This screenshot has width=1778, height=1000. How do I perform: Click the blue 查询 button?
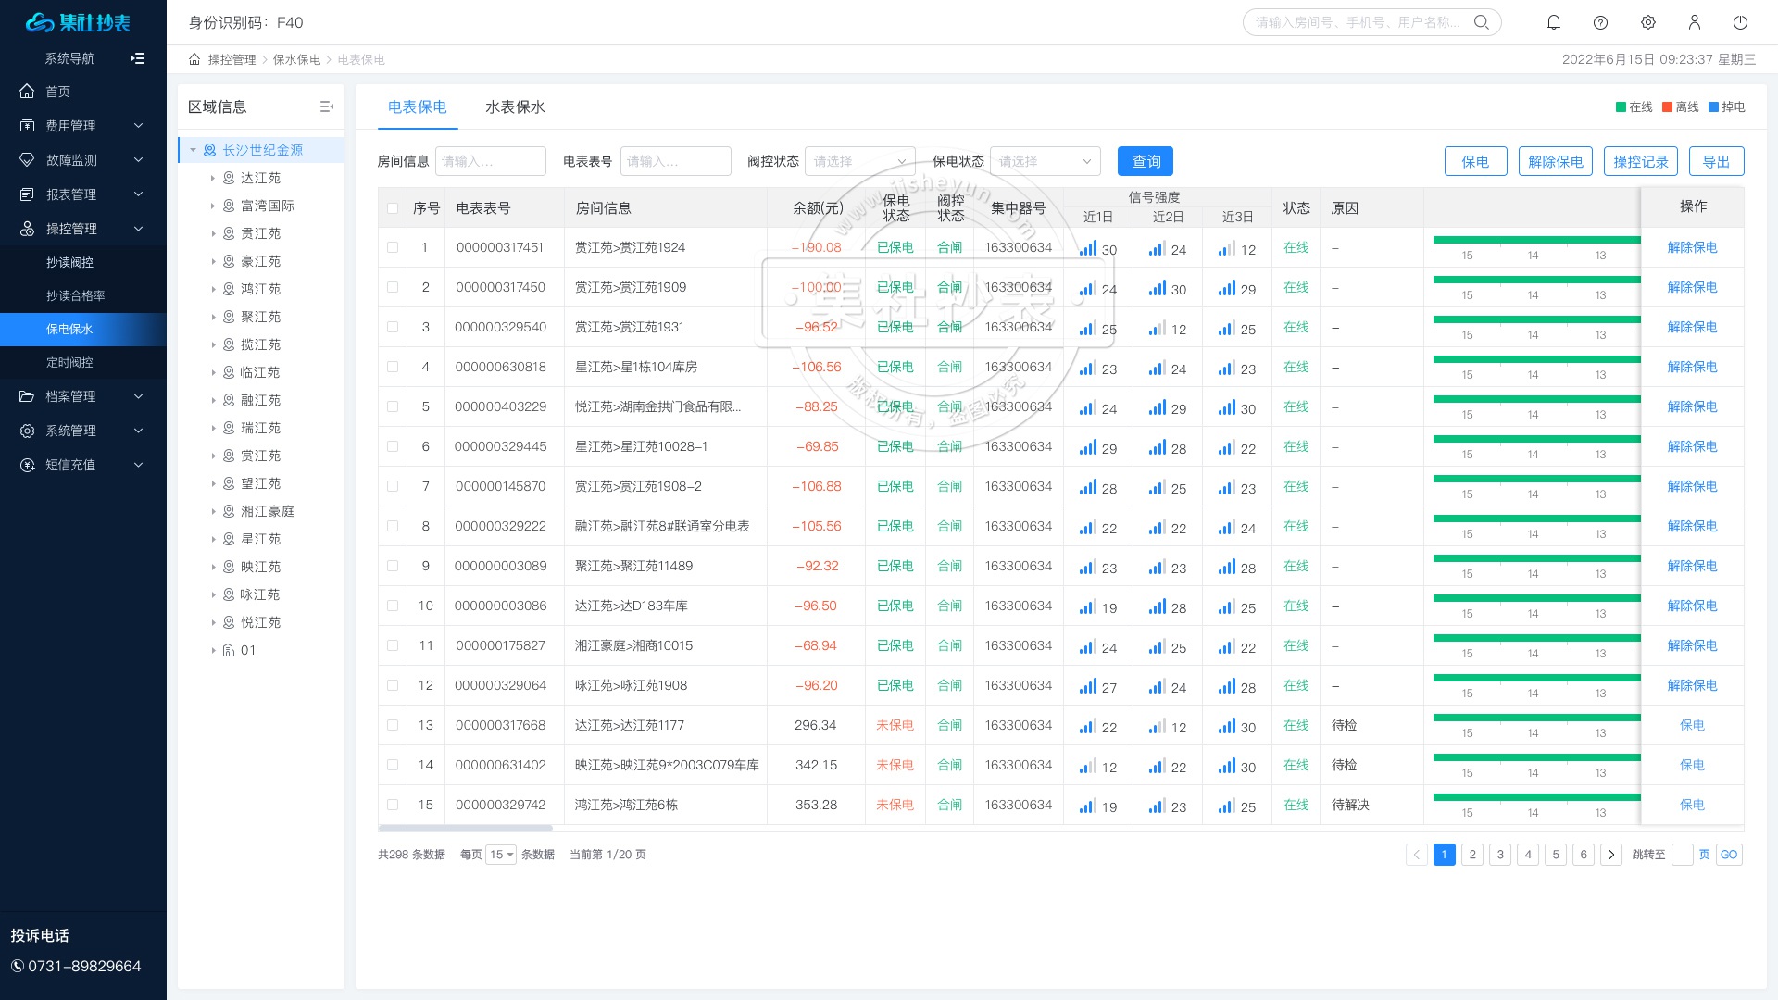tap(1145, 161)
